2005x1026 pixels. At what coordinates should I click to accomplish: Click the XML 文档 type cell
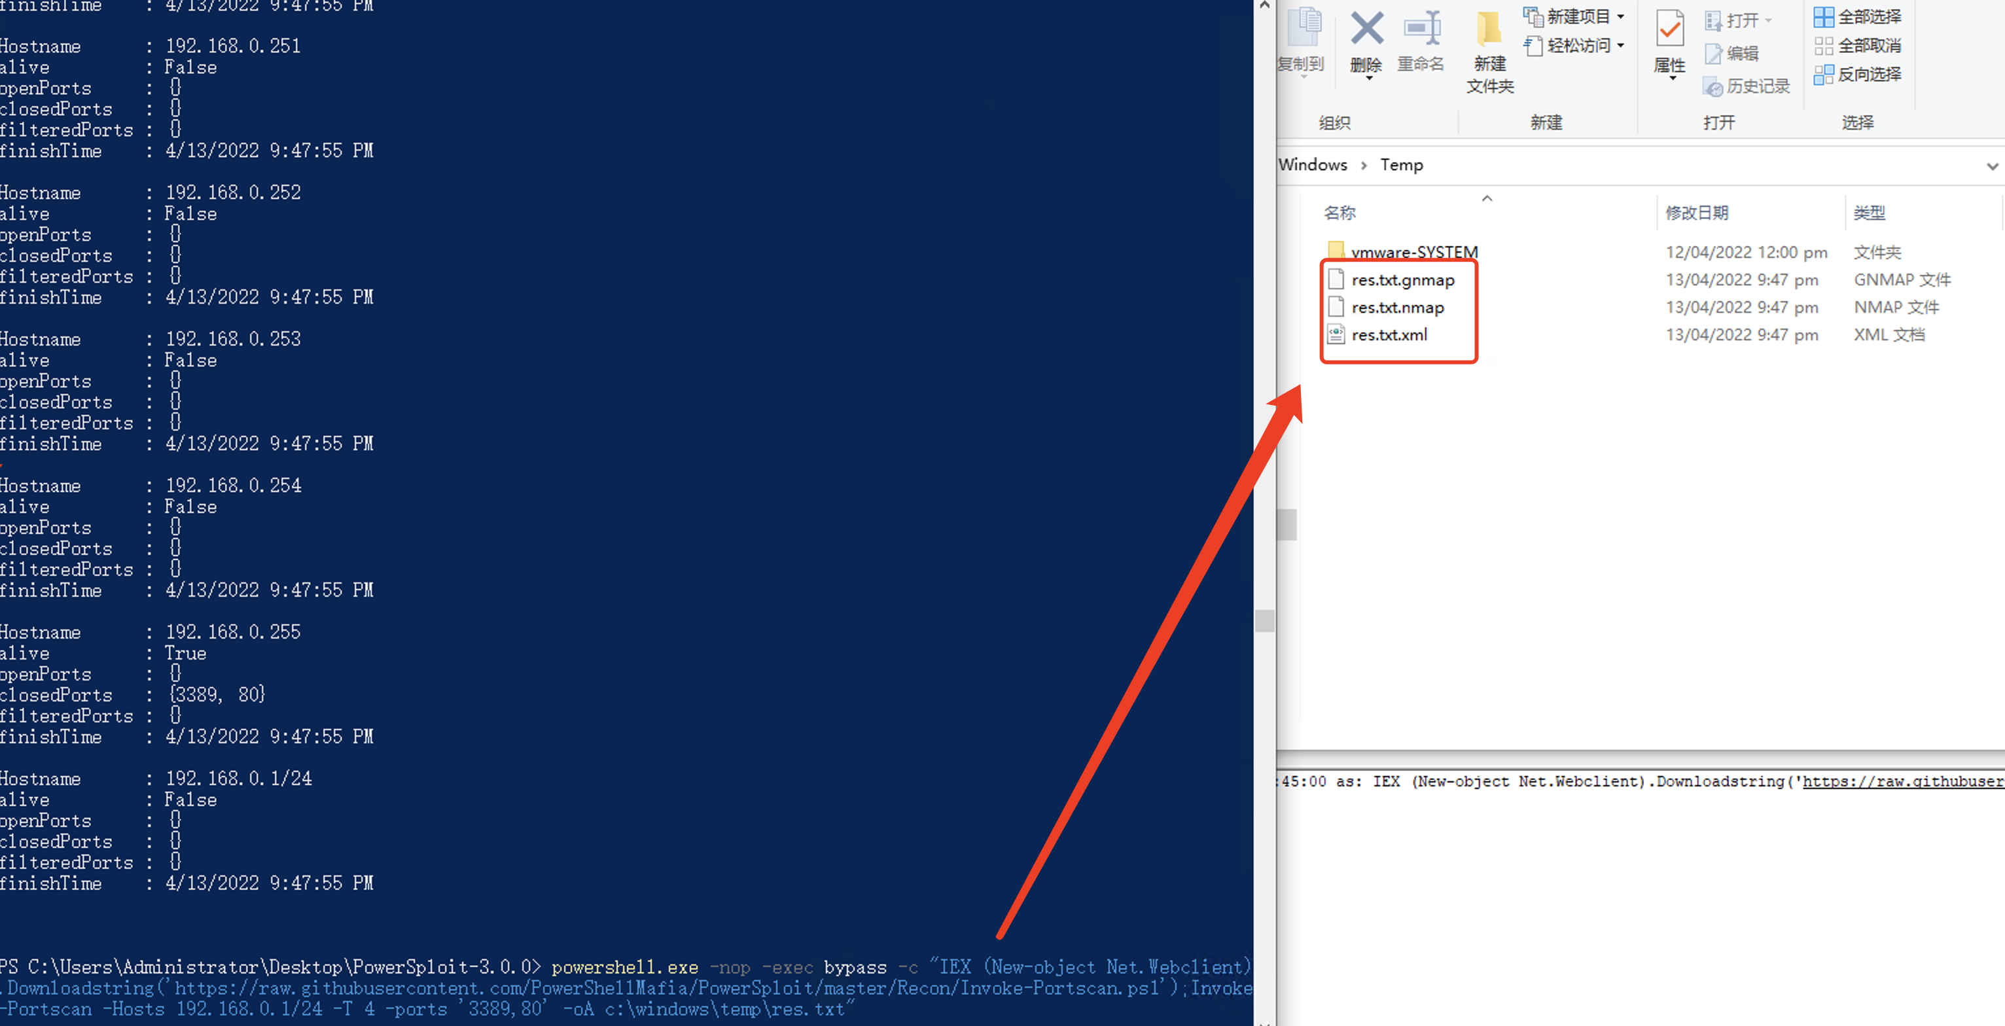[x=1889, y=335]
